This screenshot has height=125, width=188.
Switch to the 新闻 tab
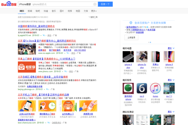(x=30, y=11)
